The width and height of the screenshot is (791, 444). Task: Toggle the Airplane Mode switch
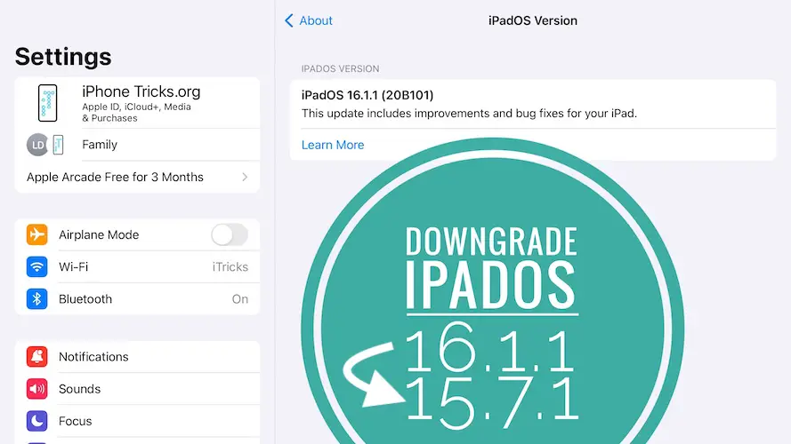coord(229,234)
